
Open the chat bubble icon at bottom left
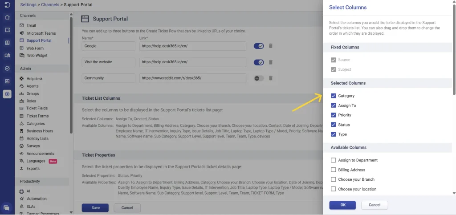click(7, 208)
